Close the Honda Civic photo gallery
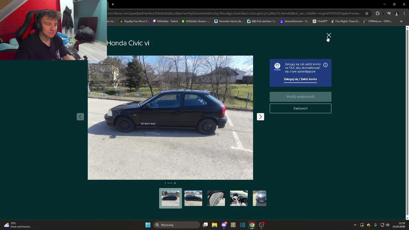The image size is (409, 230). [329, 35]
